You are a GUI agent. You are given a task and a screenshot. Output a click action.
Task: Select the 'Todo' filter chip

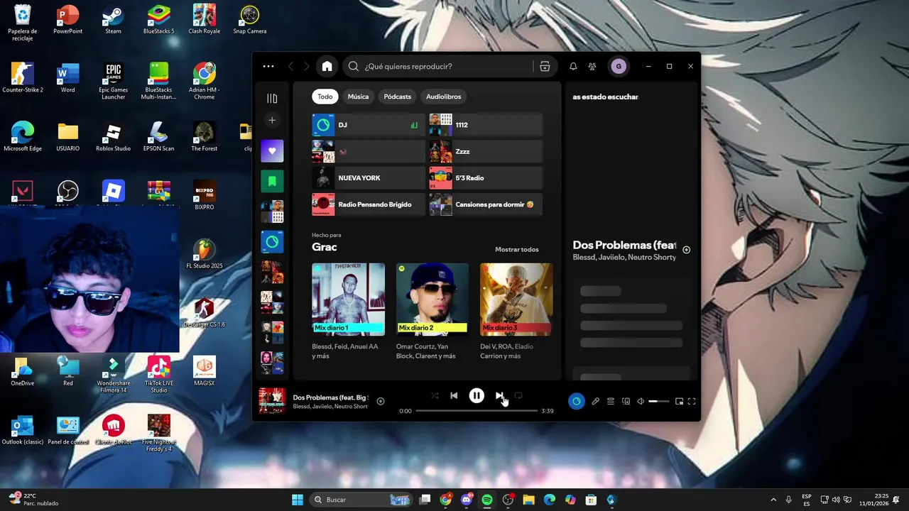coord(325,97)
